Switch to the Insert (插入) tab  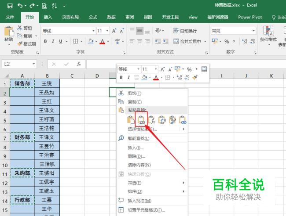coord(48,17)
